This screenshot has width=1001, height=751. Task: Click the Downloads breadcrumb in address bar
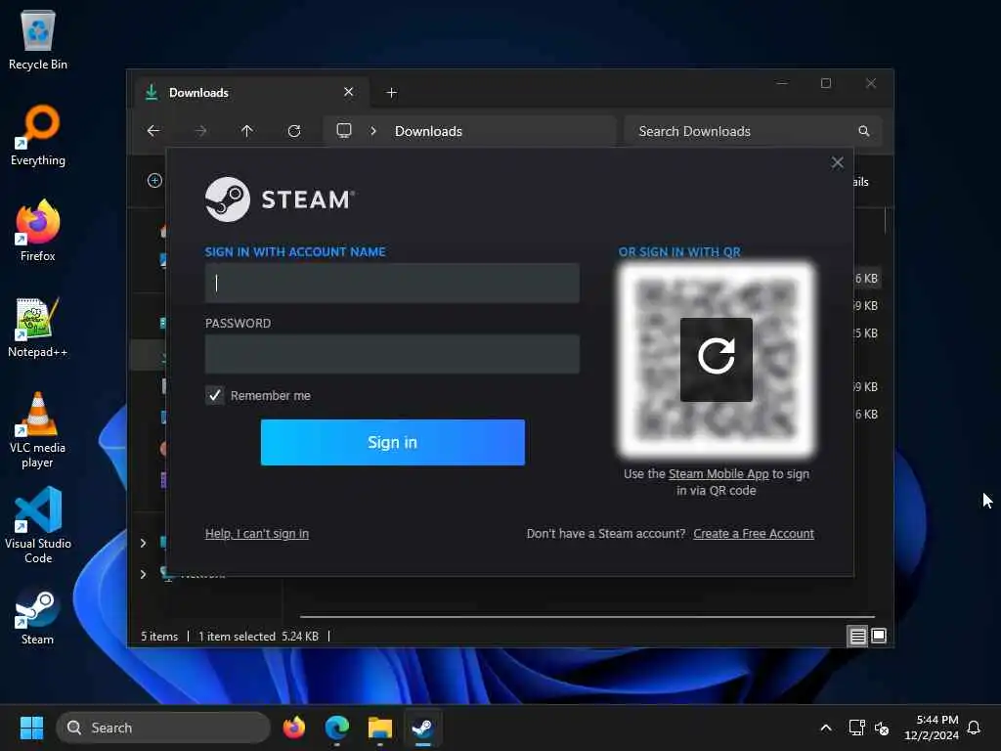pyautogui.click(x=428, y=131)
